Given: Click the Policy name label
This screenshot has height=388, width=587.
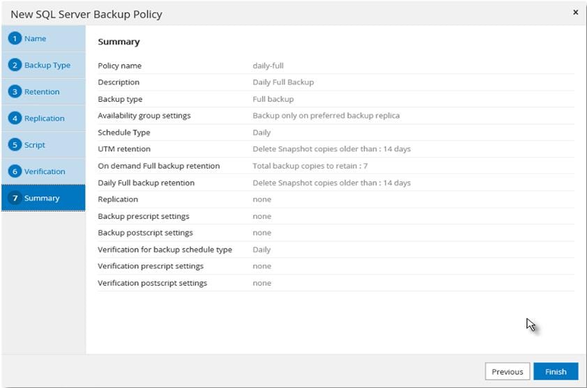Looking at the screenshot, I should [120, 66].
